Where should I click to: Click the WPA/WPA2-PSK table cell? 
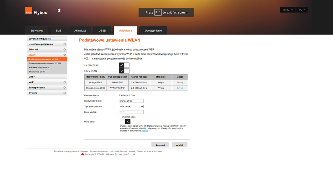[117, 88]
